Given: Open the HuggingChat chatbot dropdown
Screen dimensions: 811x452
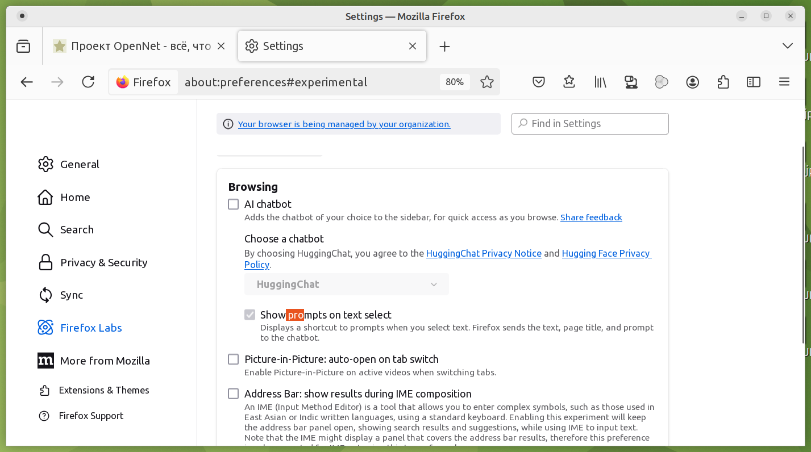Looking at the screenshot, I should pos(347,284).
